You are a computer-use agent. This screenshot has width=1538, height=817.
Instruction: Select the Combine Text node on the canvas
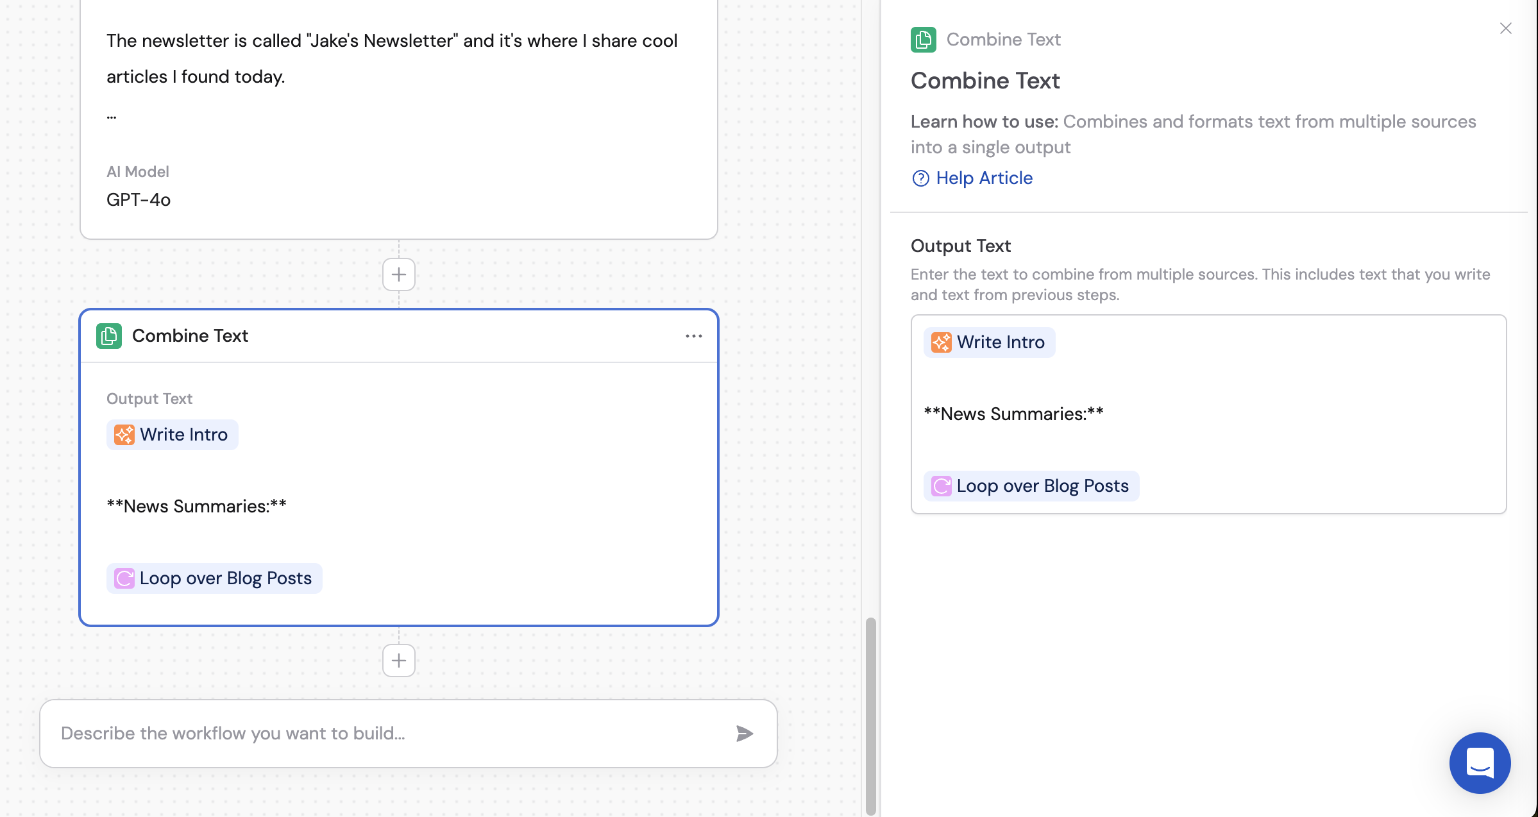point(398,468)
